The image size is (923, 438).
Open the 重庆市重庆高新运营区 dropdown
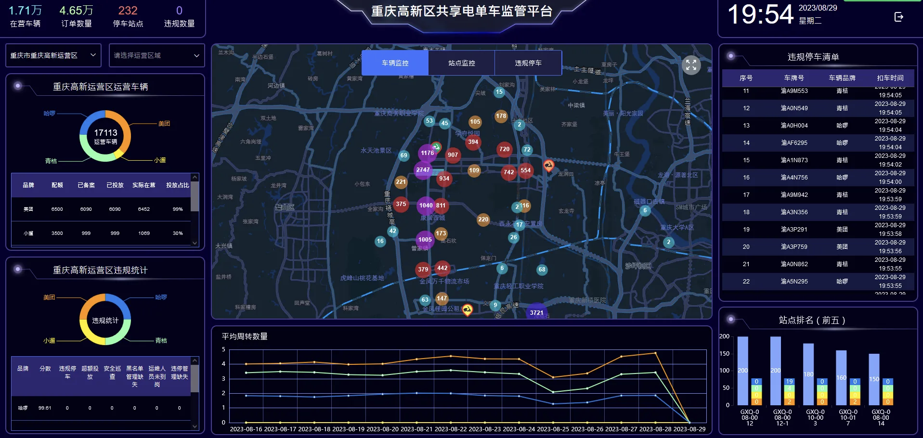pos(53,55)
